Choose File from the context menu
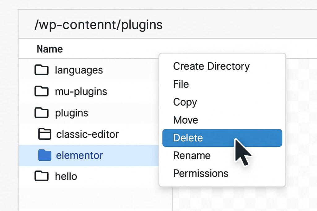The width and height of the screenshot is (317, 211). pyautogui.click(x=181, y=84)
